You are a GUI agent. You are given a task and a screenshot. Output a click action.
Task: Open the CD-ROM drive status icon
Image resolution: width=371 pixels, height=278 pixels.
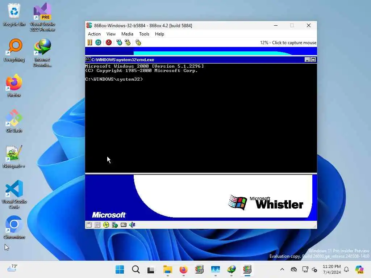[106, 225]
